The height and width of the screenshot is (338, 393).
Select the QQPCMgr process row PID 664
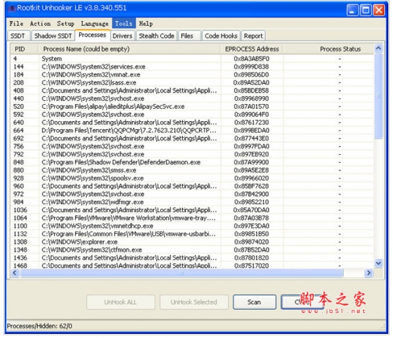[192, 130]
